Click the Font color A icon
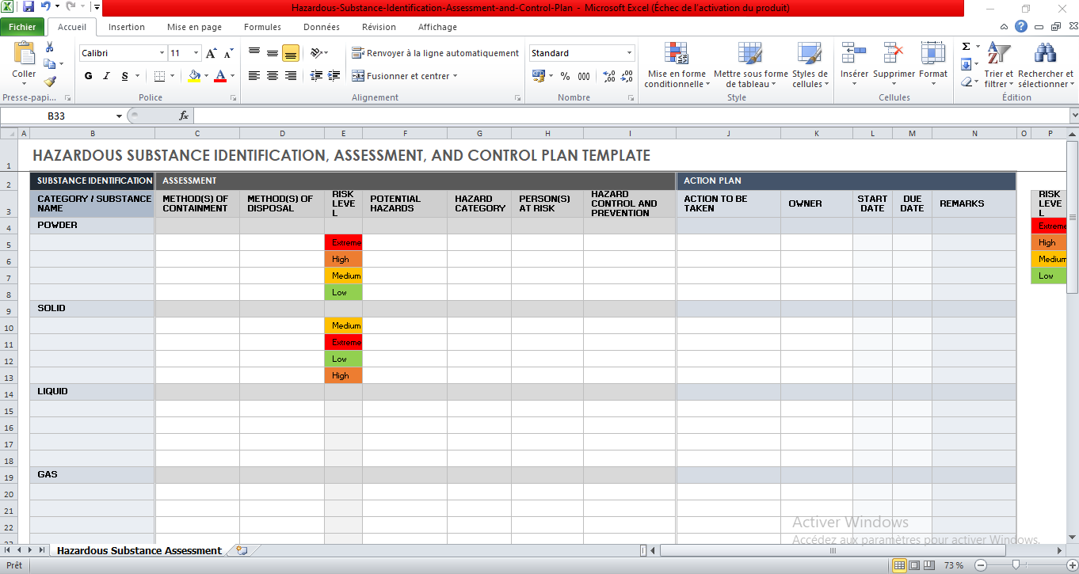Viewport: 1079px width, 574px height. [220, 76]
